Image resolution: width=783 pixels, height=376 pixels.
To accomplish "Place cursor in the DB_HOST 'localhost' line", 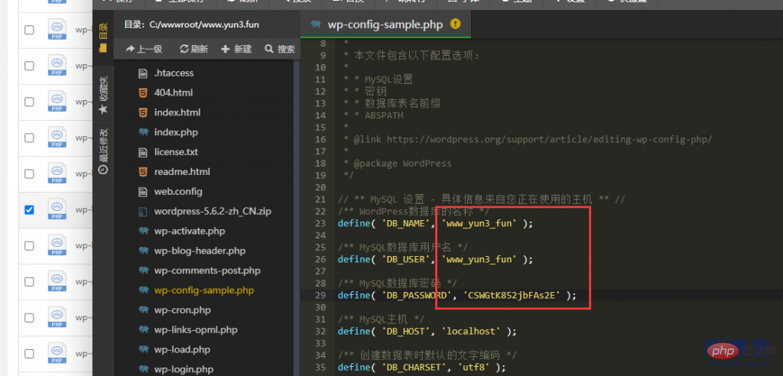I will pos(427,331).
